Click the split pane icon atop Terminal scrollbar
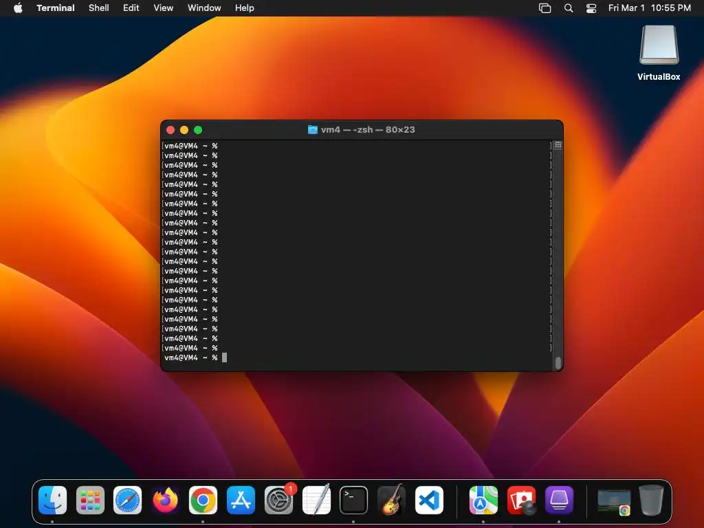The height and width of the screenshot is (528, 704). 558,145
